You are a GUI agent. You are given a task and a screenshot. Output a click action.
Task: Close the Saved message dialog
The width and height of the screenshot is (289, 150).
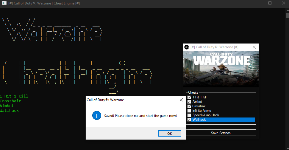click(x=181, y=100)
